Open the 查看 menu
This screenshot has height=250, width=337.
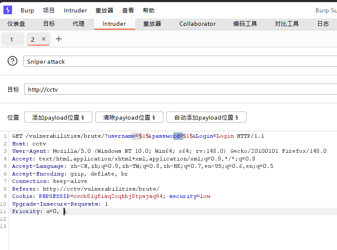pos(128,10)
